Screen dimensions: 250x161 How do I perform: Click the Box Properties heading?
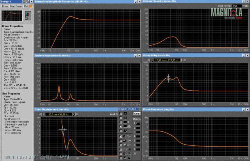(x=11, y=94)
